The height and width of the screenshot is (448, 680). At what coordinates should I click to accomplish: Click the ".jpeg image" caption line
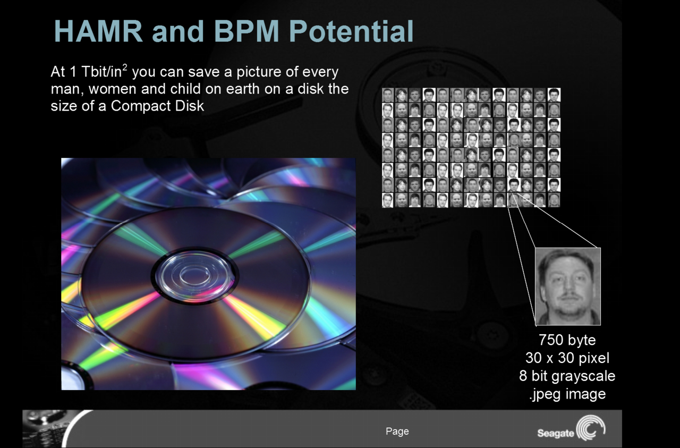(x=567, y=394)
